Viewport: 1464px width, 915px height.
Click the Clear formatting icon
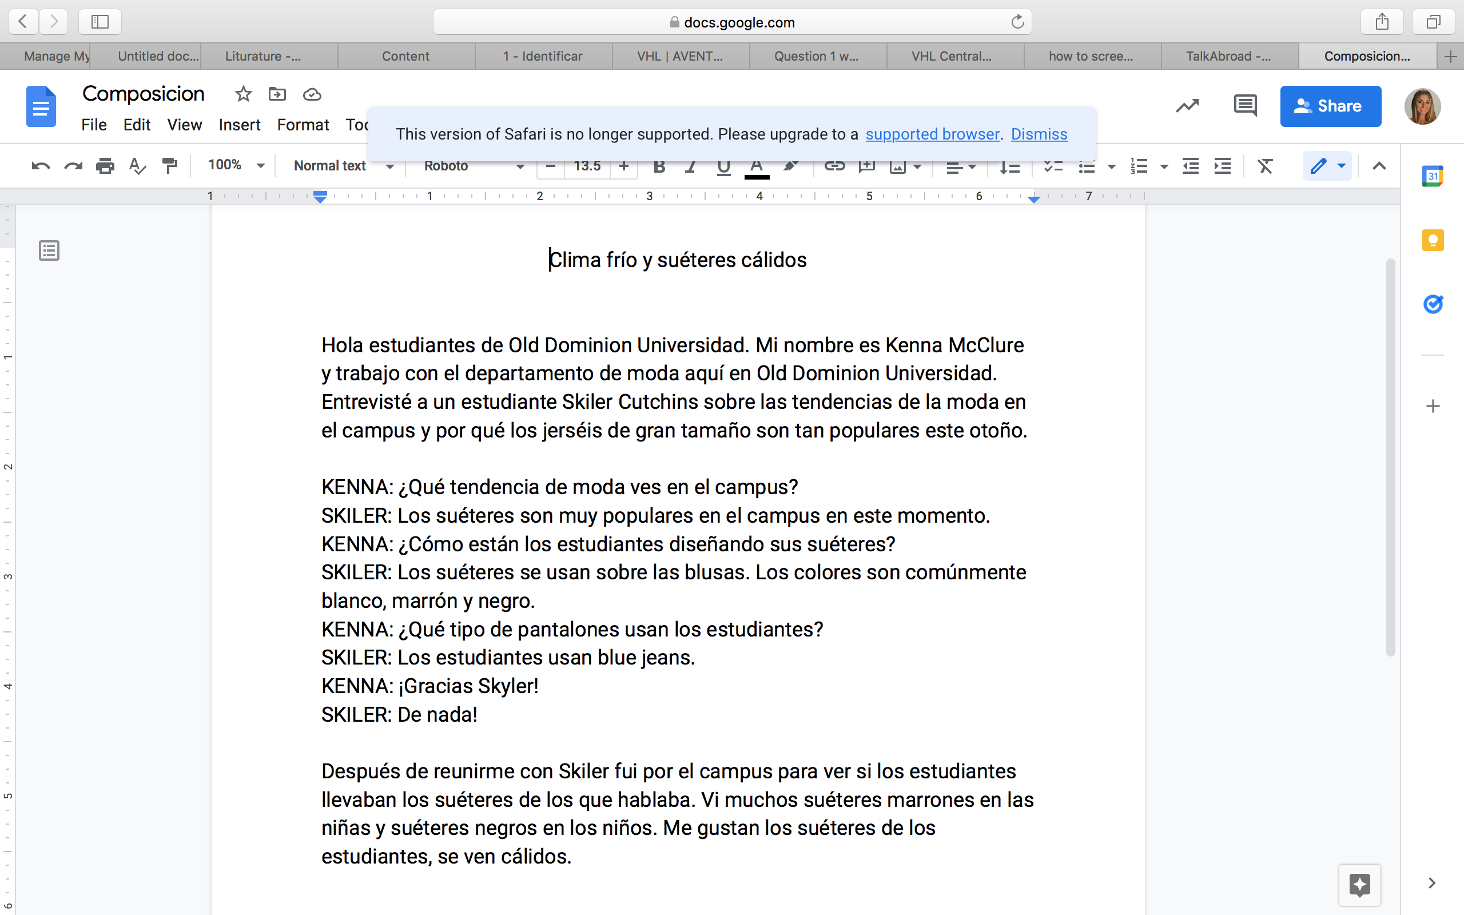tap(1265, 166)
